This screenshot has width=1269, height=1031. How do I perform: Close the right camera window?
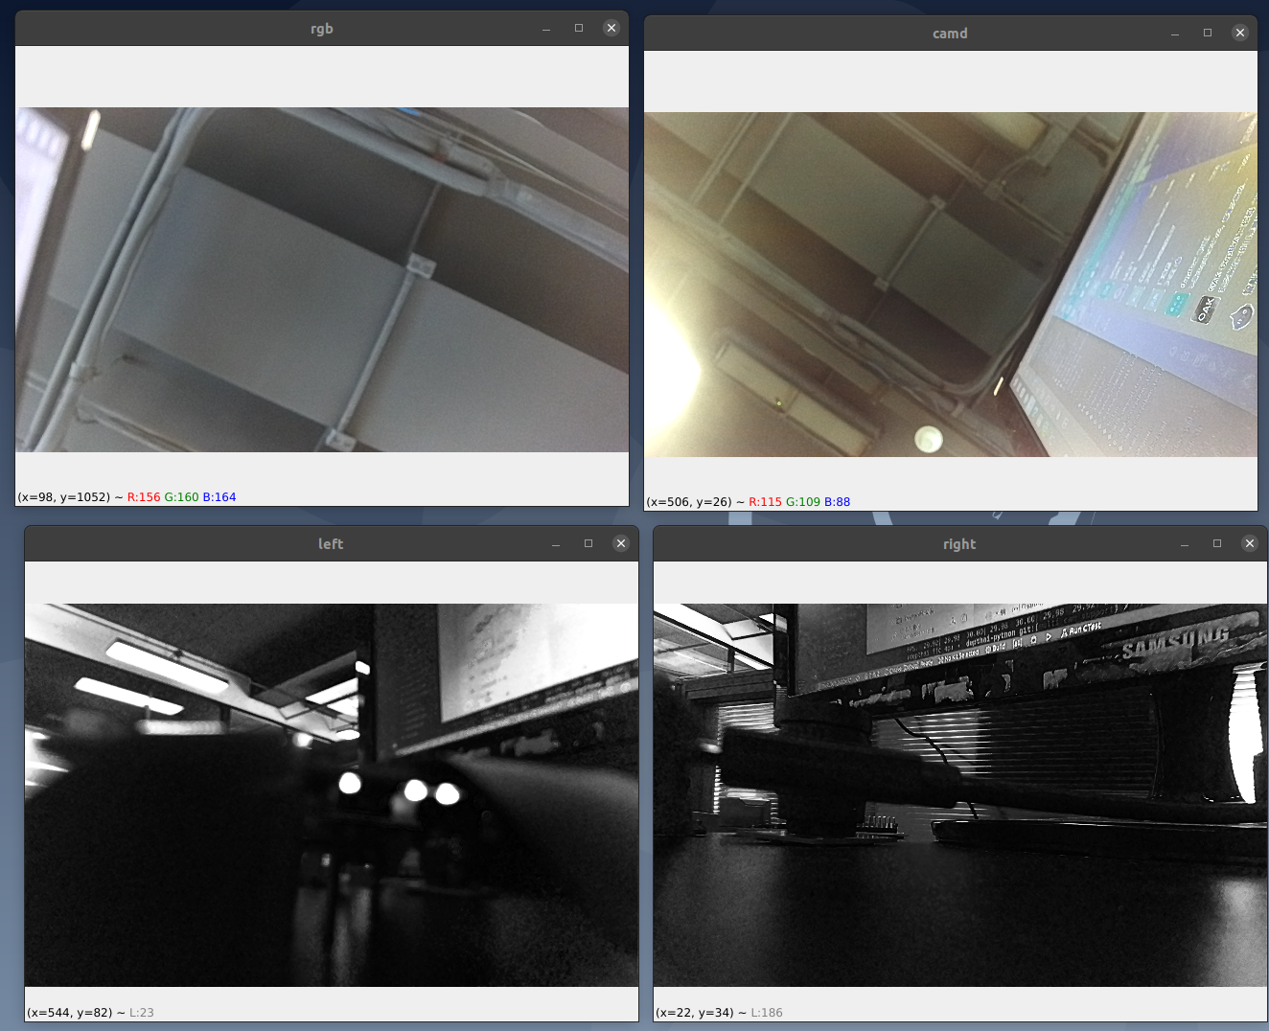tap(1249, 543)
